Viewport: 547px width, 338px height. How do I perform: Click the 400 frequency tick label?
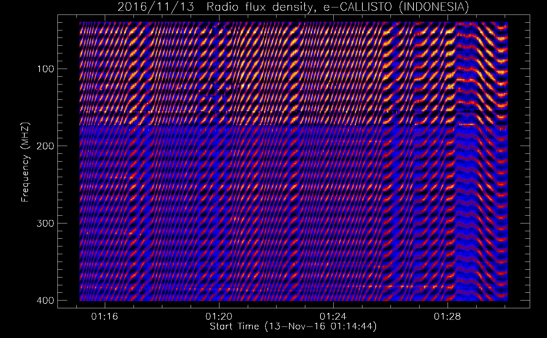pyautogui.click(x=45, y=300)
